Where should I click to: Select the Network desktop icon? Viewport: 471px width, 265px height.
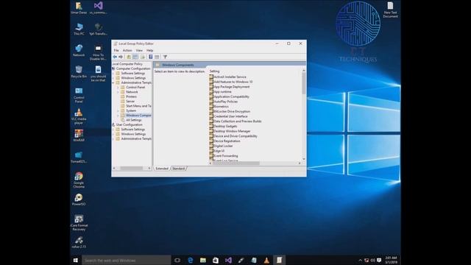coord(79,51)
